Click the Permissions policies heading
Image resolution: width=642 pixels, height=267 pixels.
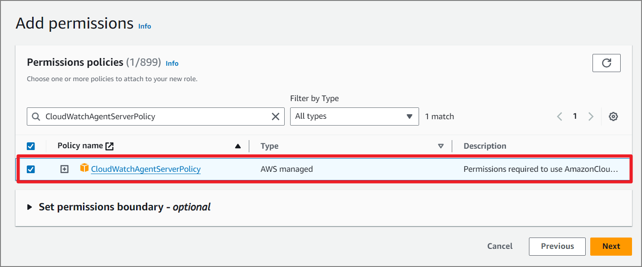(x=75, y=62)
